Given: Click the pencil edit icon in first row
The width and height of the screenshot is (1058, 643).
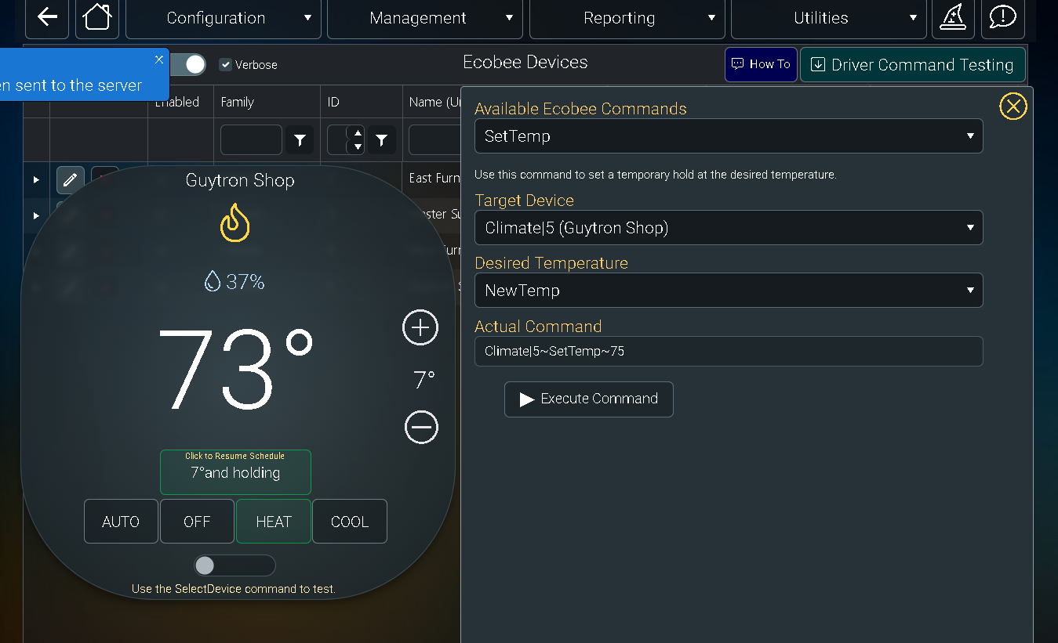Looking at the screenshot, I should [71, 180].
